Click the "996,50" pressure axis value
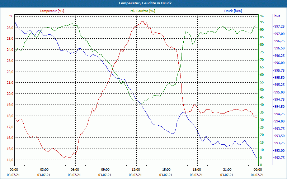This screenshot has width=287, height=179. [x=279, y=48]
